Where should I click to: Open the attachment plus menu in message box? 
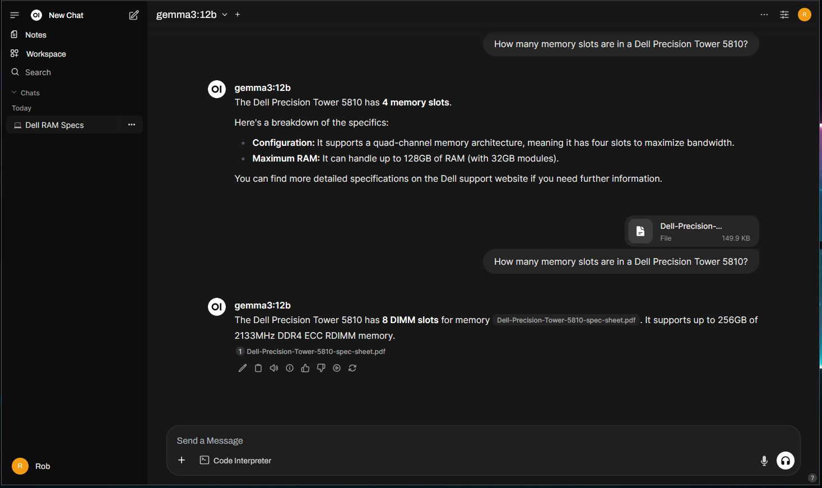[182, 460]
